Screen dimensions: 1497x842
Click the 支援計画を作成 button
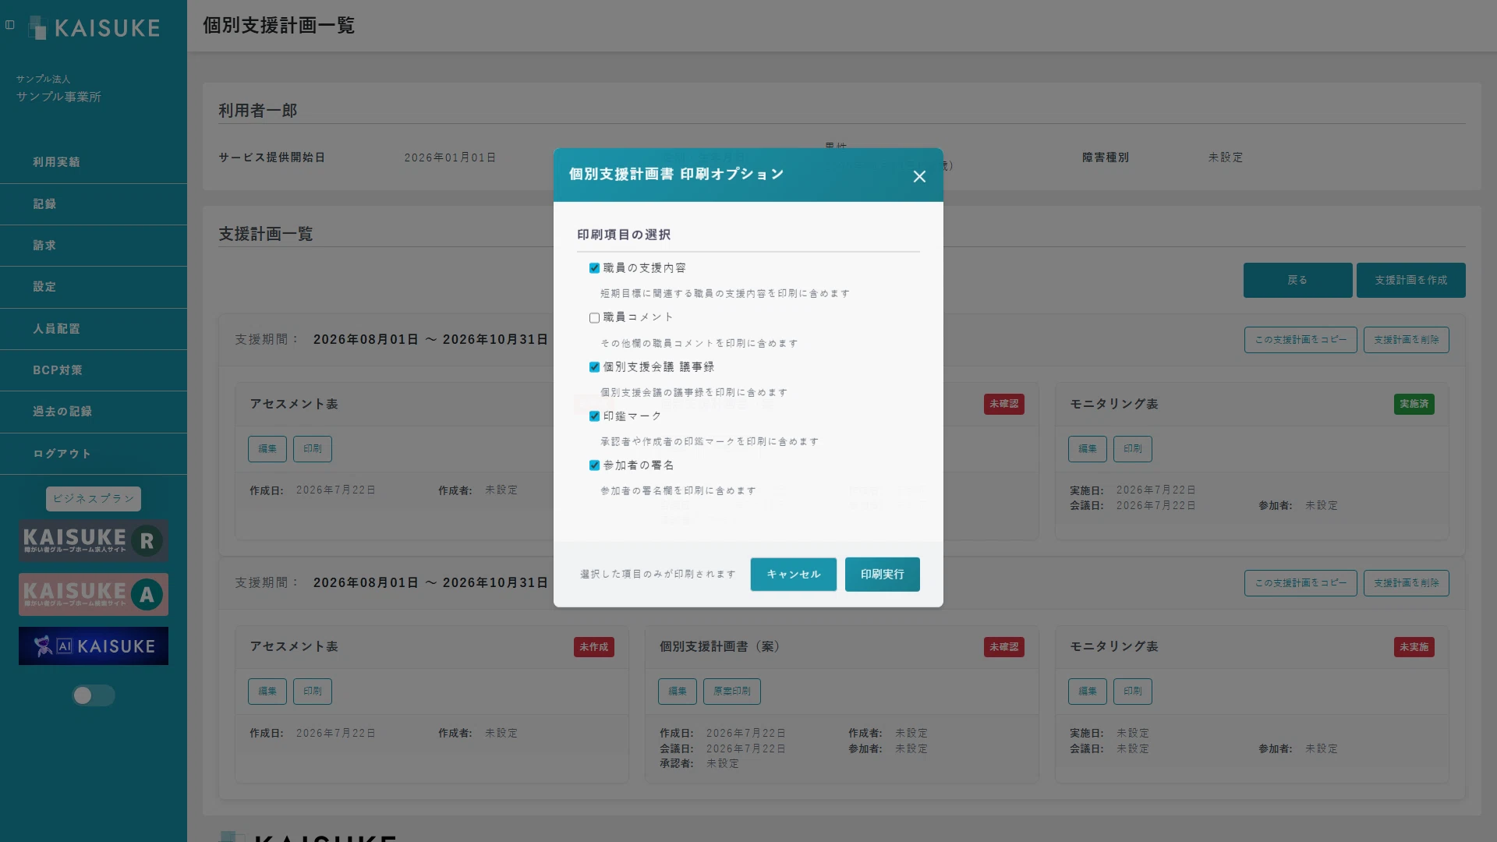pos(1410,281)
